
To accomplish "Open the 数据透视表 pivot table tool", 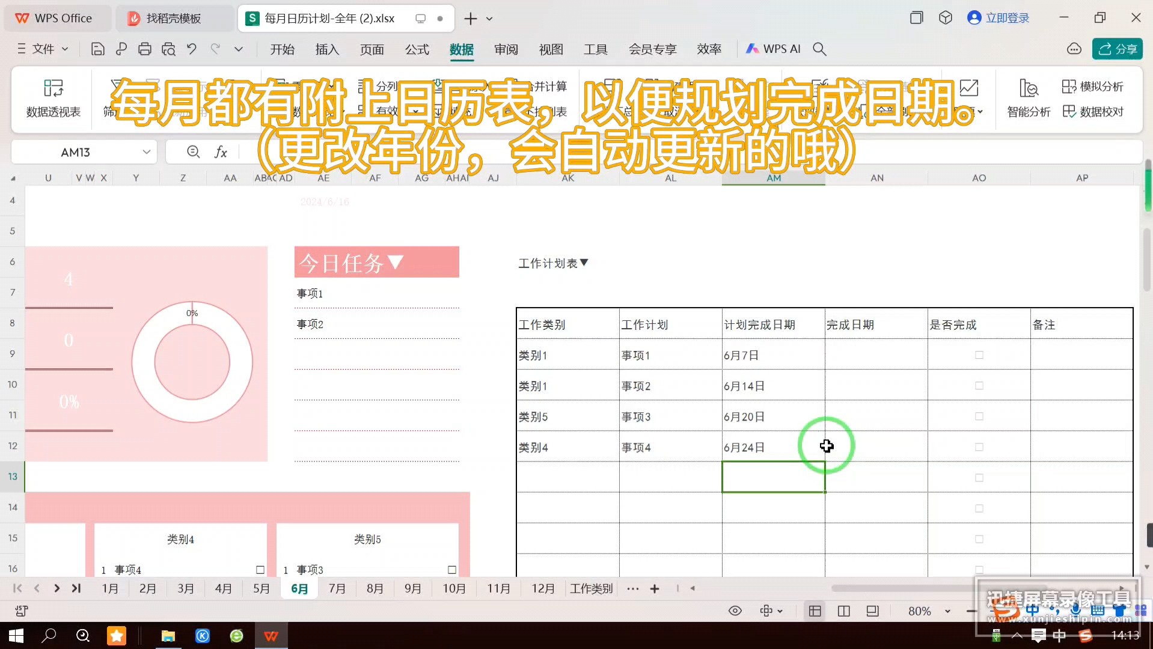I will pyautogui.click(x=53, y=98).
